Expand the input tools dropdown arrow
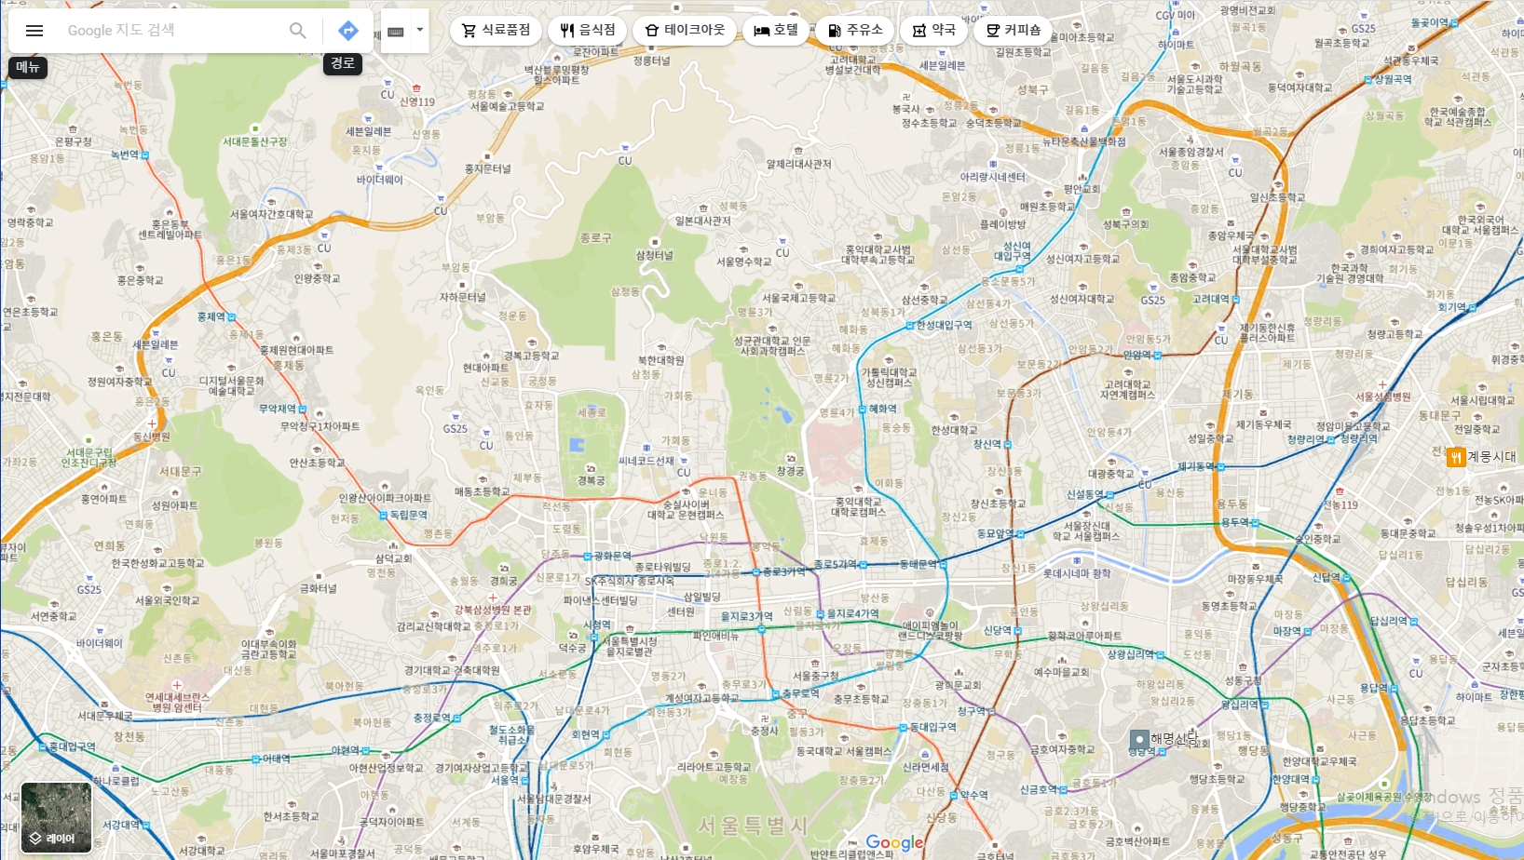Viewport: 1524px width, 860px height. [x=420, y=31]
